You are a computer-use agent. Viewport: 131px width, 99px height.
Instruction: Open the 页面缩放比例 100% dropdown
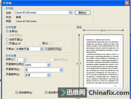[49, 65]
